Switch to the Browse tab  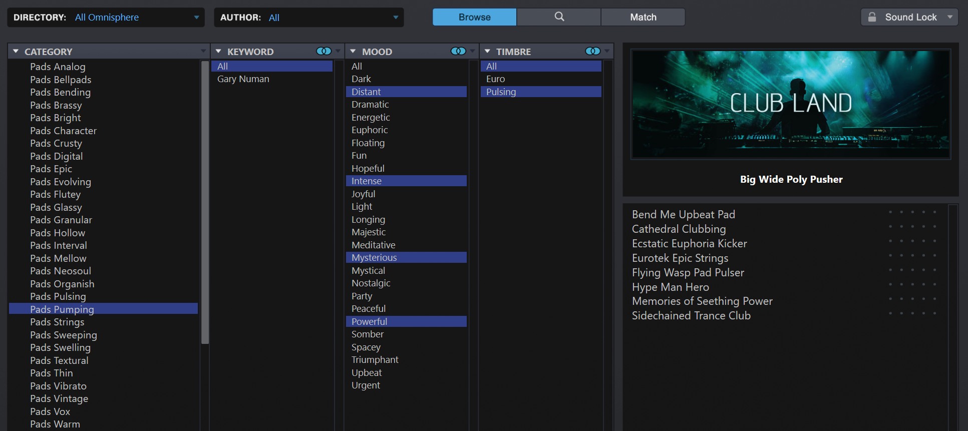(474, 17)
